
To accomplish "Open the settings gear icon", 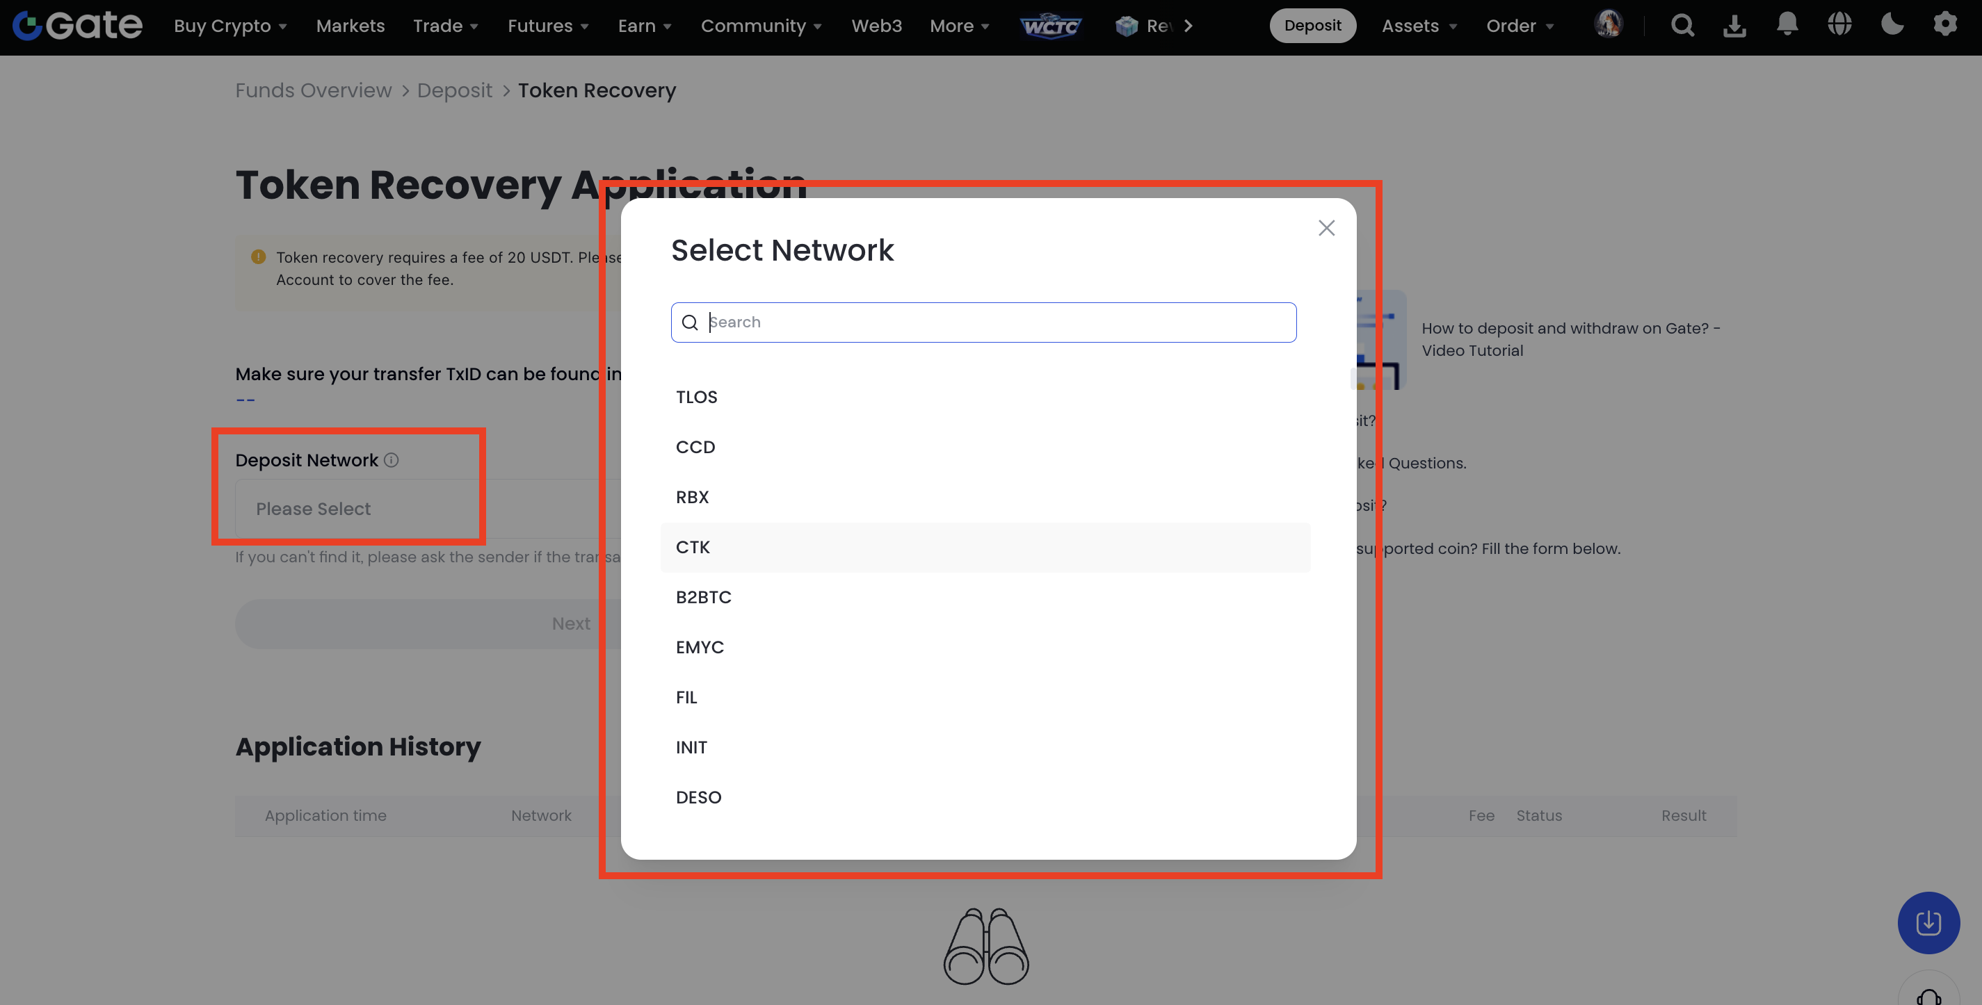I will click(1944, 24).
